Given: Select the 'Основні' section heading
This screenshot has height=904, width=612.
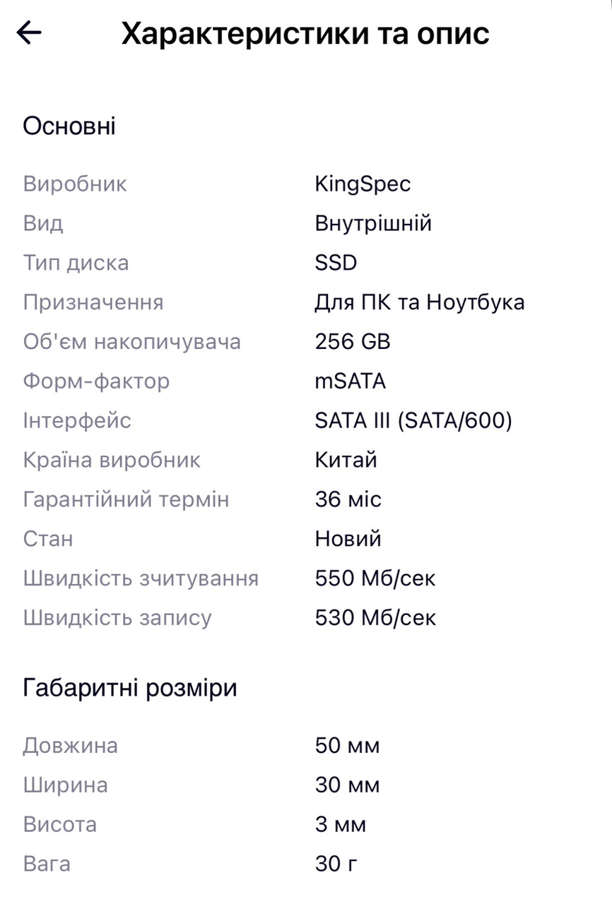Looking at the screenshot, I should click(x=69, y=126).
